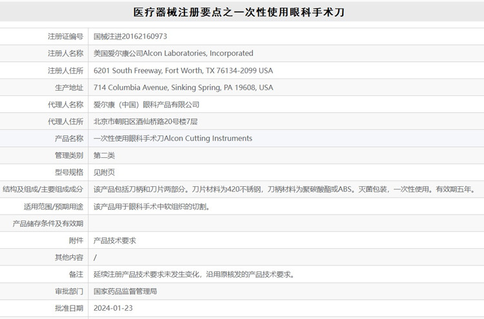Select the 延续注册产品技术要求未发生变化 remark

[x=195, y=275]
